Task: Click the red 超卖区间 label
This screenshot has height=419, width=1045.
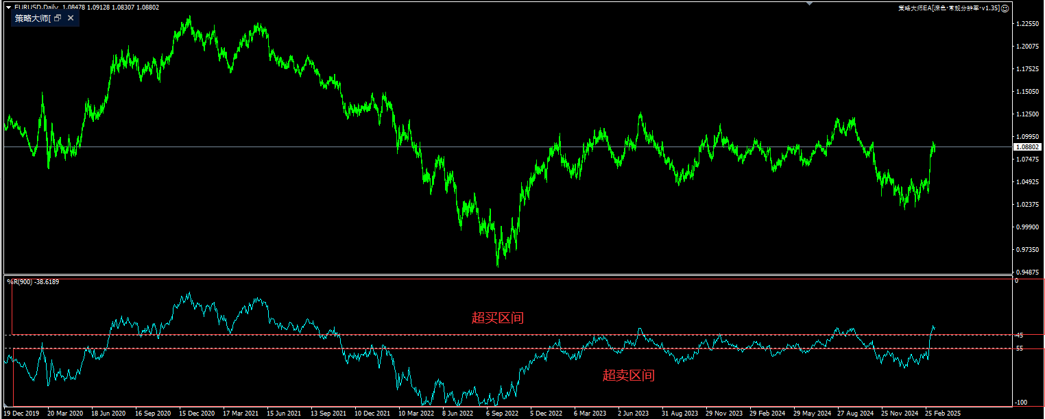Action: tap(628, 375)
